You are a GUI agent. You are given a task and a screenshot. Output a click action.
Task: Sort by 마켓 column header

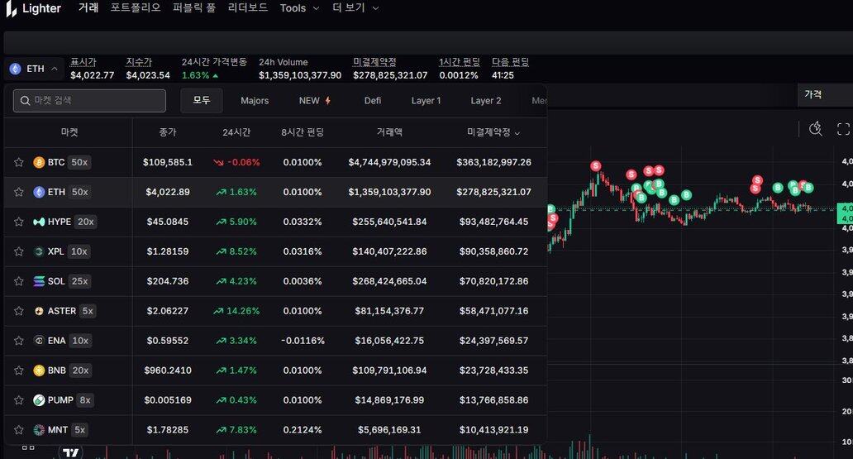pos(69,132)
